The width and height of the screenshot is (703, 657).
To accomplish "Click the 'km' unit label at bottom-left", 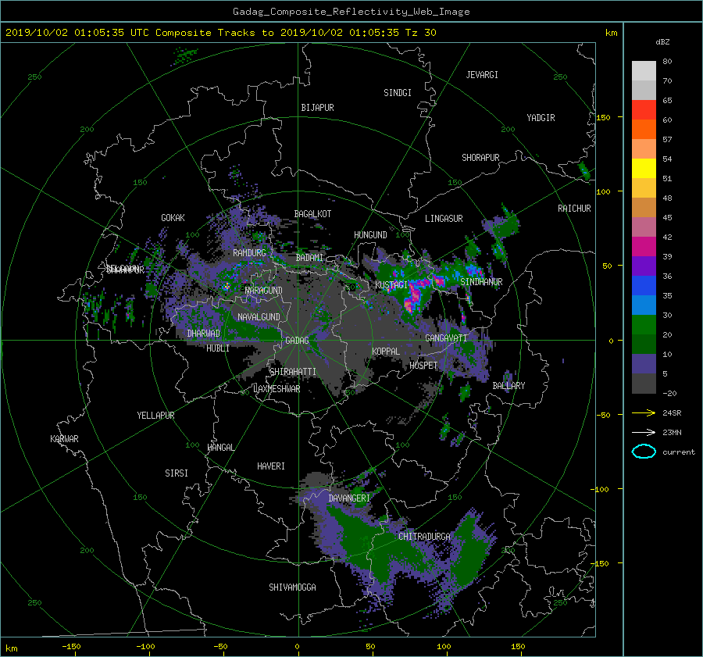I will (11, 648).
